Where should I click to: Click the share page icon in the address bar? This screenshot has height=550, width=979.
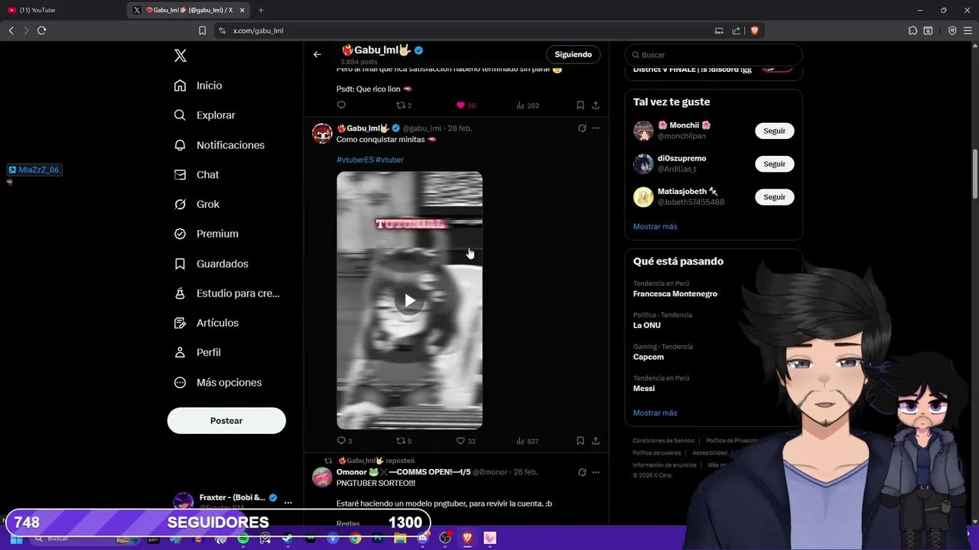pyautogui.click(x=736, y=31)
